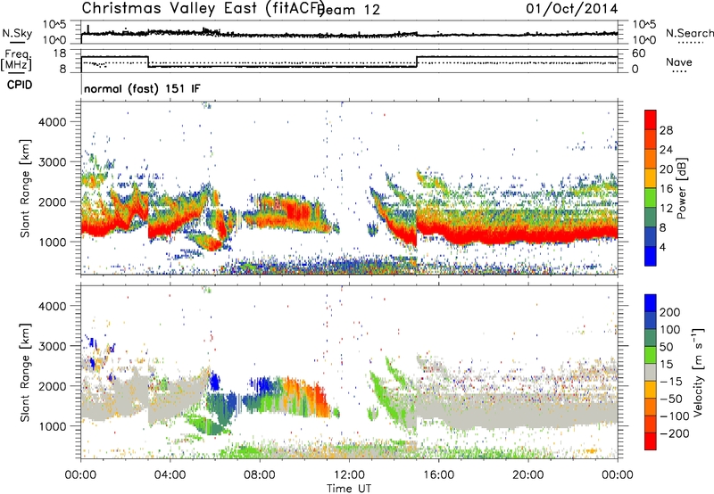Viewport: 714px width, 494px height.
Task: Click the 'Beam 12' label
Action: coord(350,10)
